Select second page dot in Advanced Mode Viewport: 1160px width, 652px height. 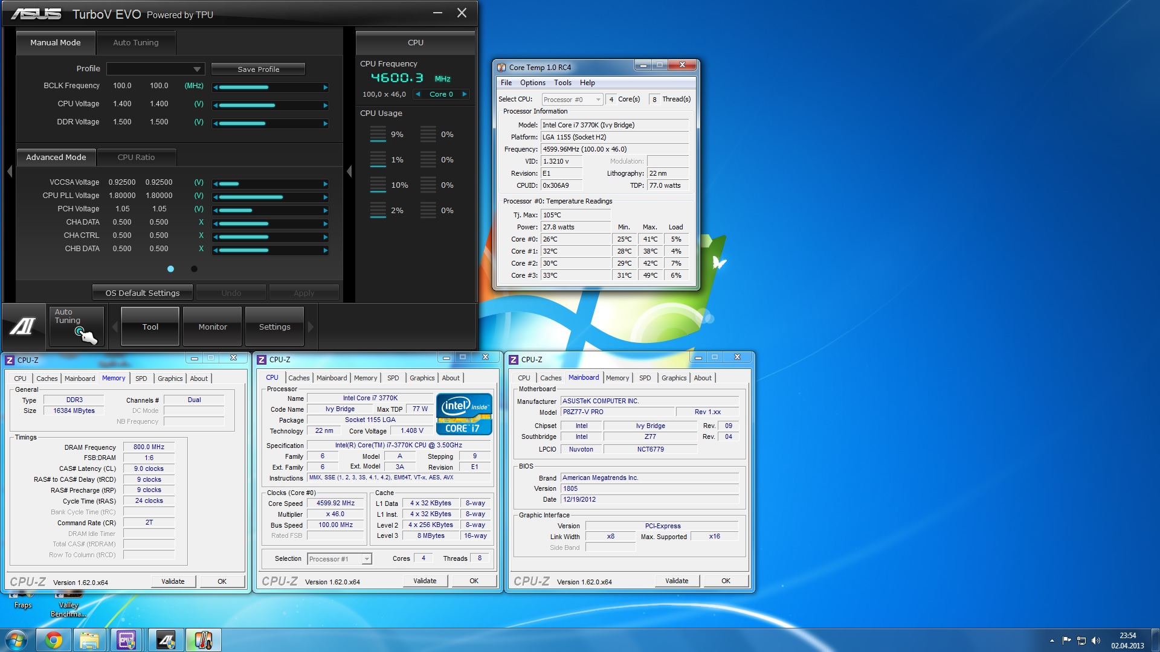[x=194, y=269]
